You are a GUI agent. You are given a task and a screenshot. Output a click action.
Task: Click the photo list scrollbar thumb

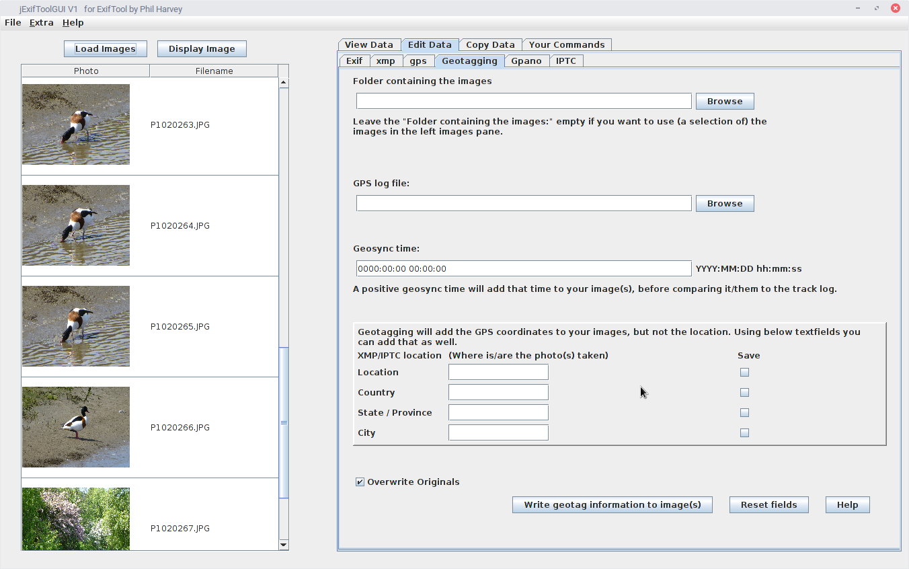click(x=283, y=422)
